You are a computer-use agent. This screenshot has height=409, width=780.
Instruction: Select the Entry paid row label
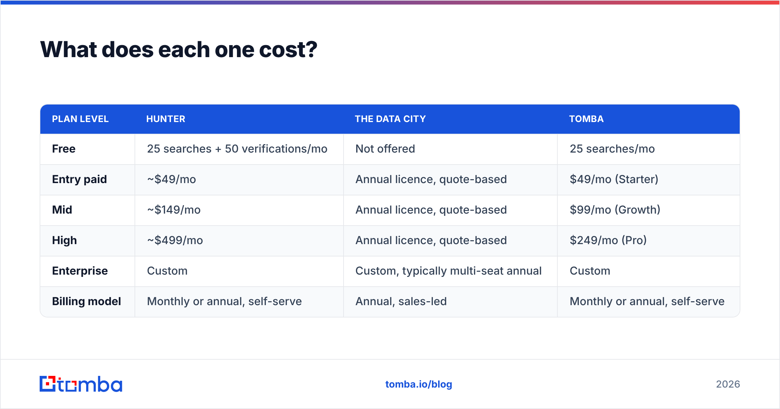pyautogui.click(x=79, y=179)
